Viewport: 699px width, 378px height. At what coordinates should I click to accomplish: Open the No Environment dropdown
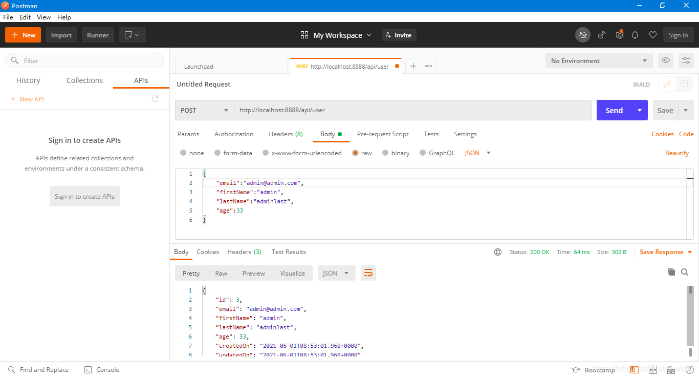[x=599, y=60]
